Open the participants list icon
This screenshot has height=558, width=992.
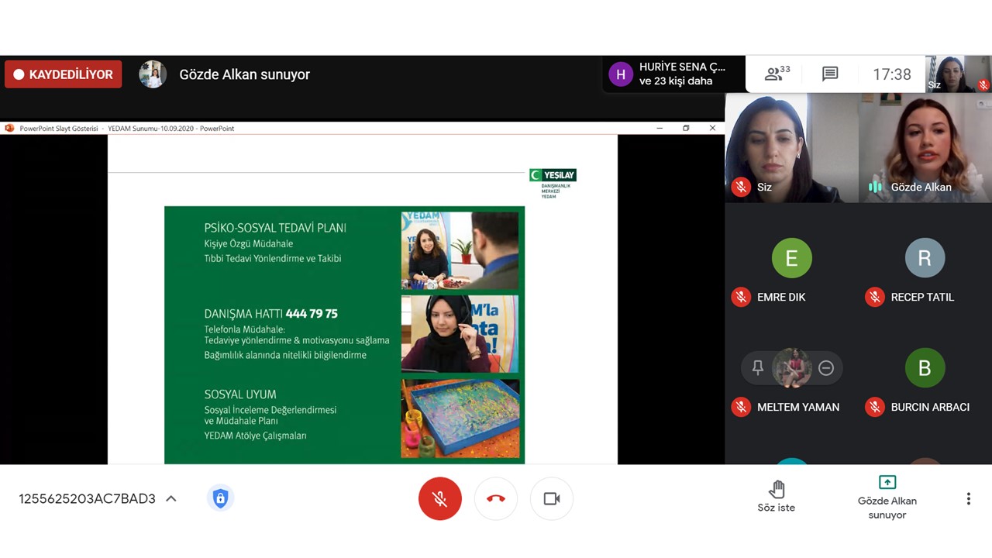pyautogui.click(x=777, y=74)
